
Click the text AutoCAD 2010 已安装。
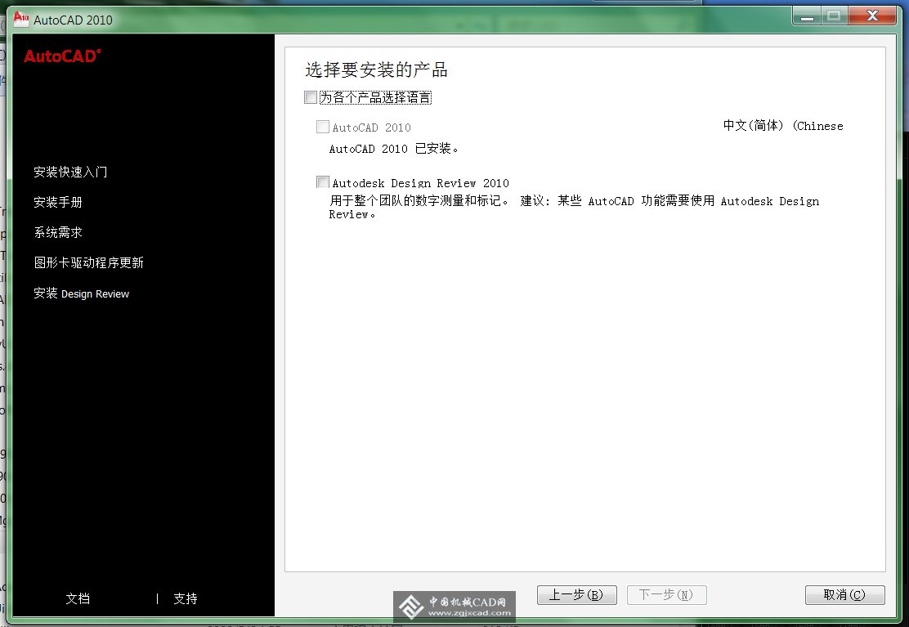tap(394, 149)
